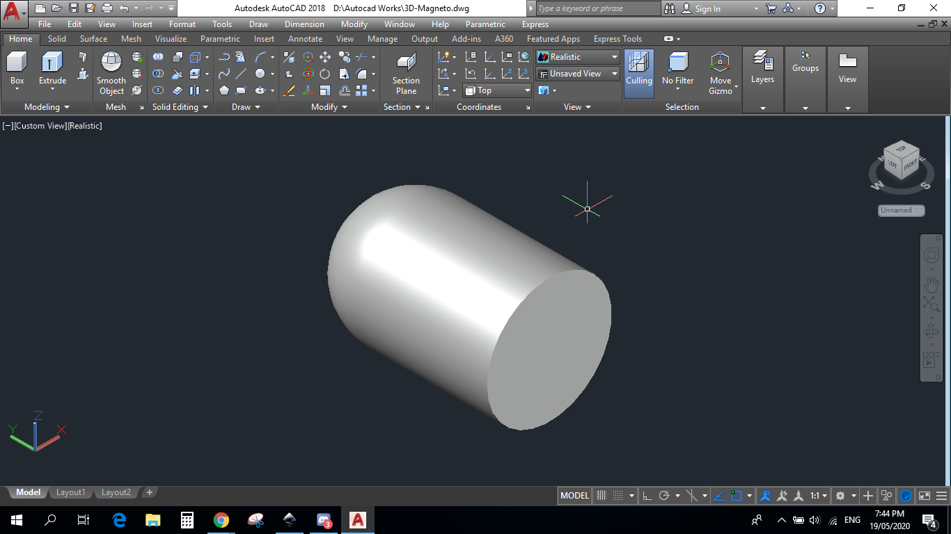951x534 pixels.
Task: Toggle 2D Object Snap in status bar
Action: [x=737, y=496]
